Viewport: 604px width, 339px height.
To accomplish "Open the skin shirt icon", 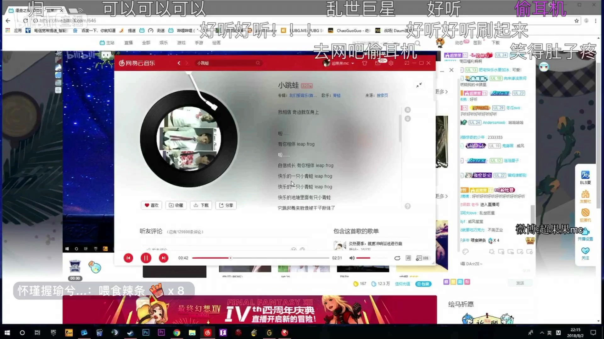I will pyautogui.click(x=365, y=63).
